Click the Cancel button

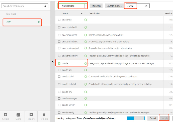pyautogui.click(x=153, y=118)
